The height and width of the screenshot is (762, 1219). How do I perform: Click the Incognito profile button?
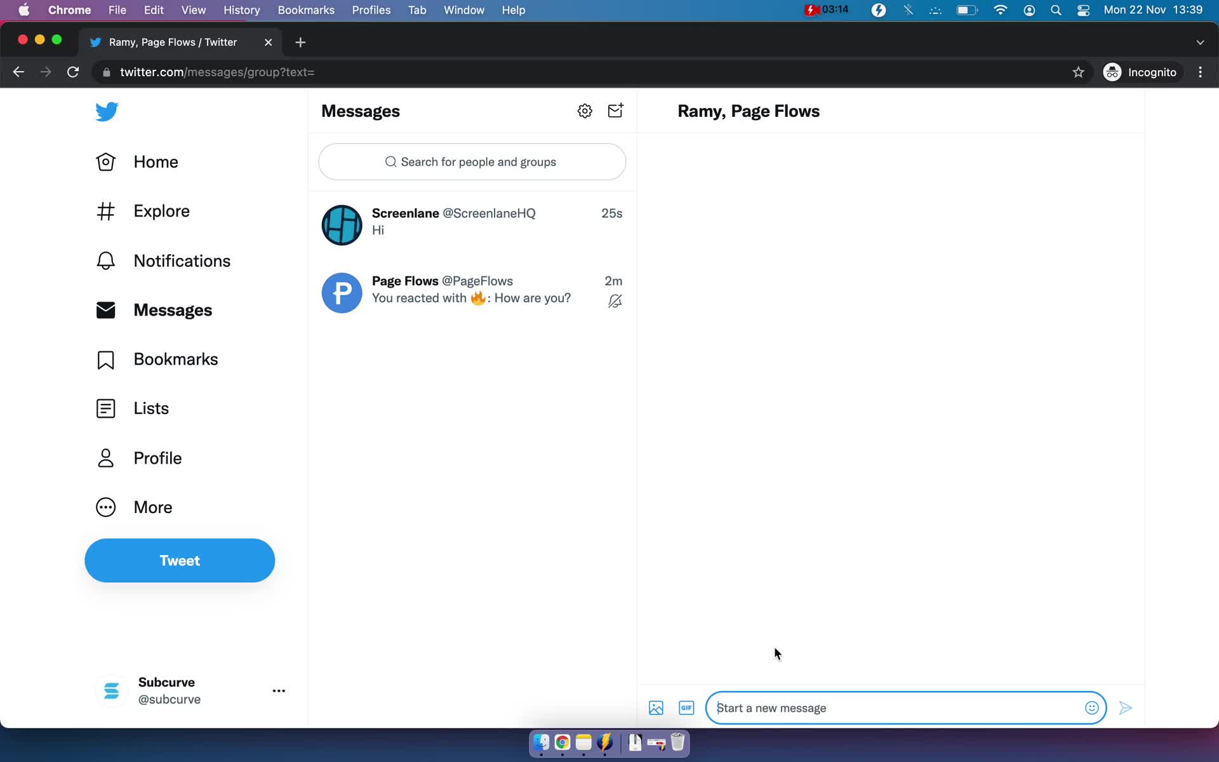[1140, 72]
